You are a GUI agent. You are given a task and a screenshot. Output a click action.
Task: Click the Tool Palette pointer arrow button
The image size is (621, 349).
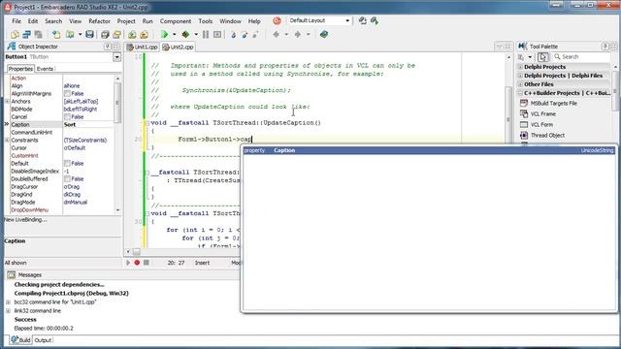click(x=543, y=57)
